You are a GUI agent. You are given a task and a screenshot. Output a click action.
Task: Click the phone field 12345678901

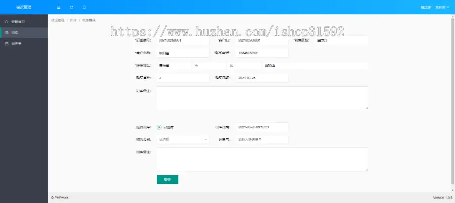click(262, 53)
